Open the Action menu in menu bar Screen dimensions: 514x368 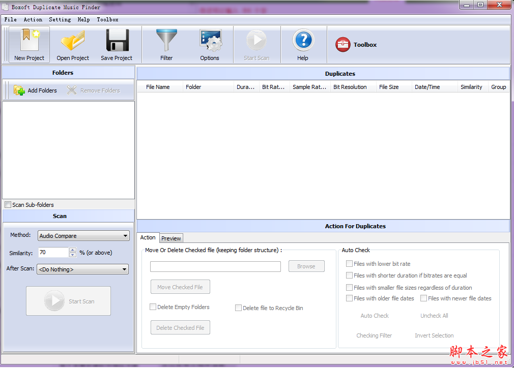point(33,19)
